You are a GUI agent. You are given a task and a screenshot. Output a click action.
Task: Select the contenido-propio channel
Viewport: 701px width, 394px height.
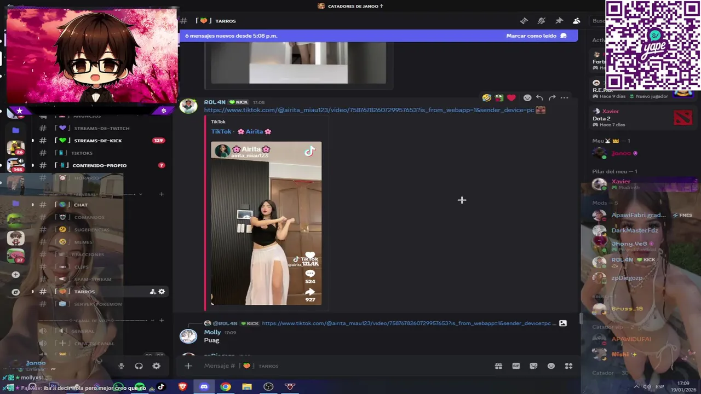pos(101,165)
